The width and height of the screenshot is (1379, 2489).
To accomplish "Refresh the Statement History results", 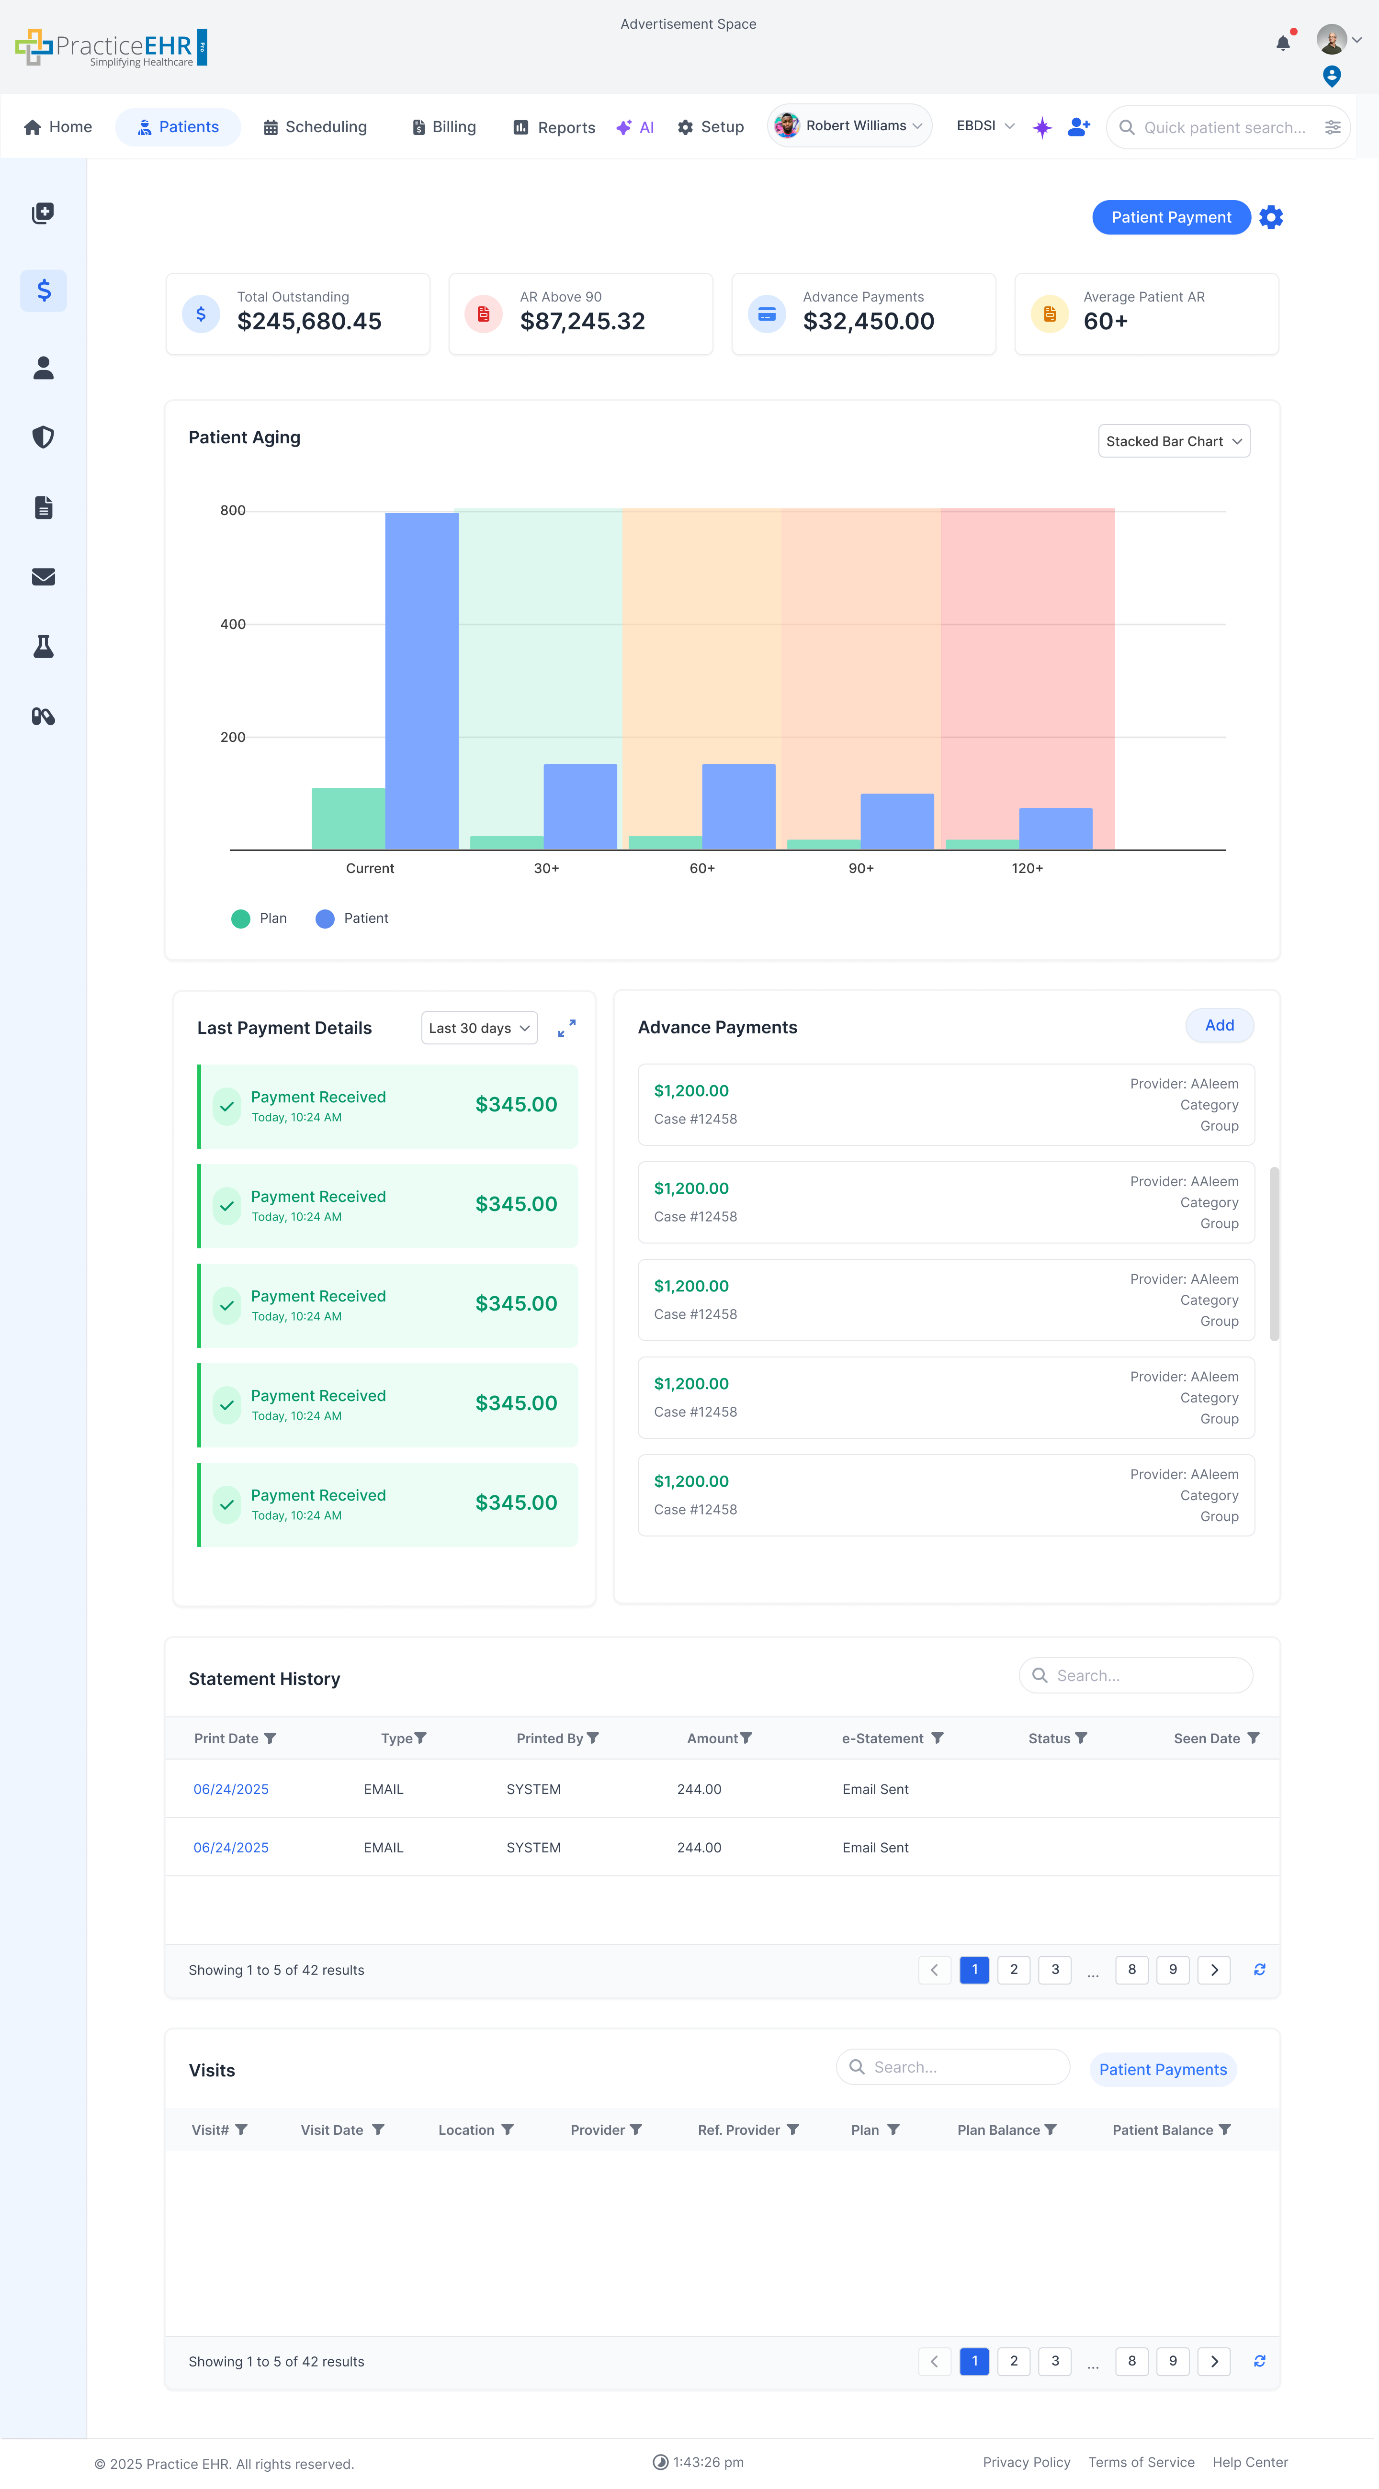I will (x=1259, y=1969).
